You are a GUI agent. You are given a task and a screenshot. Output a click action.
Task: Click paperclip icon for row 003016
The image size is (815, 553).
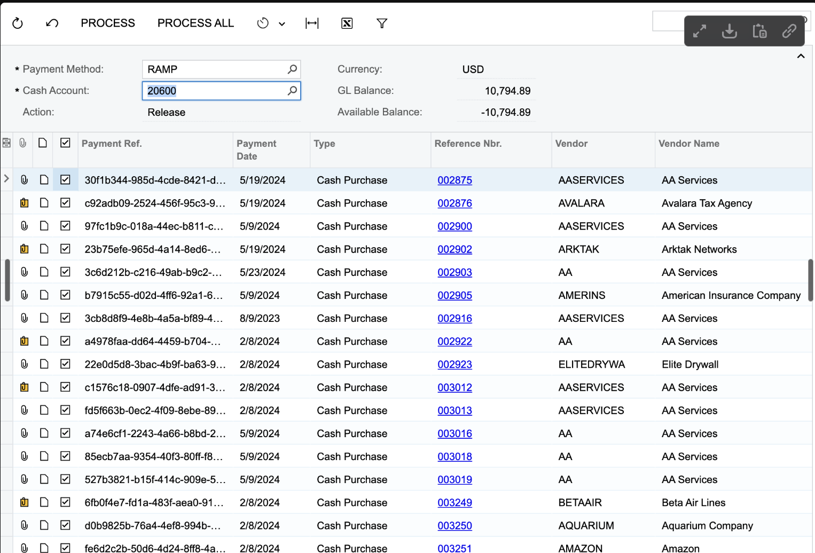(x=24, y=433)
